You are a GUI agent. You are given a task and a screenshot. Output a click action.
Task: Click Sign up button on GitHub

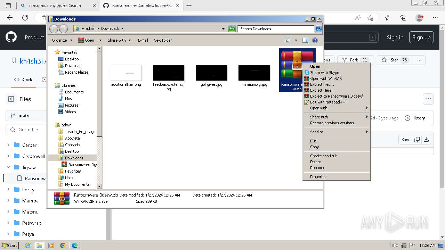point(421,37)
